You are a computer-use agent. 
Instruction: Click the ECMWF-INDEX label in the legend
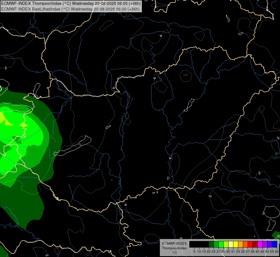click(x=174, y=244)
